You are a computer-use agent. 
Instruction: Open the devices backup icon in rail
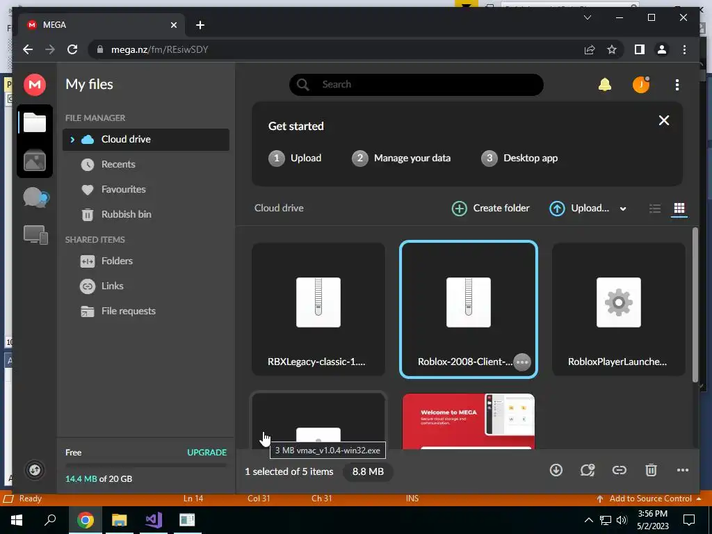tap(35, 235)
